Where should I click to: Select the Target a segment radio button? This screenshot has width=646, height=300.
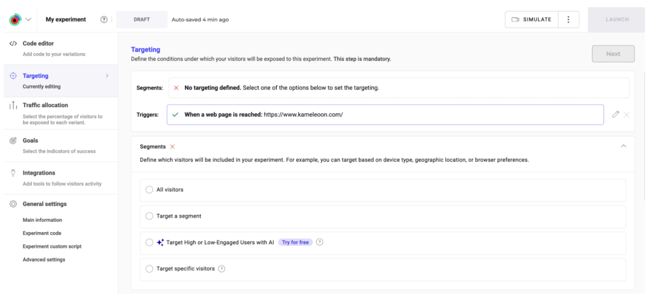(x=149, y=216)
